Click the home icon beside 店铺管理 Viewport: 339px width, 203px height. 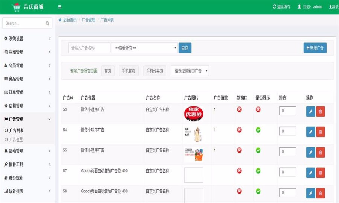6,106
